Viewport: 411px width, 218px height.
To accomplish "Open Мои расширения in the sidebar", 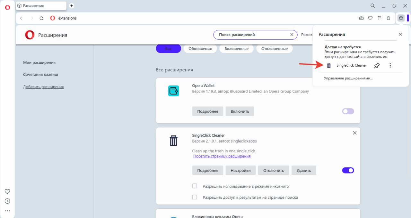I will 39,62.
